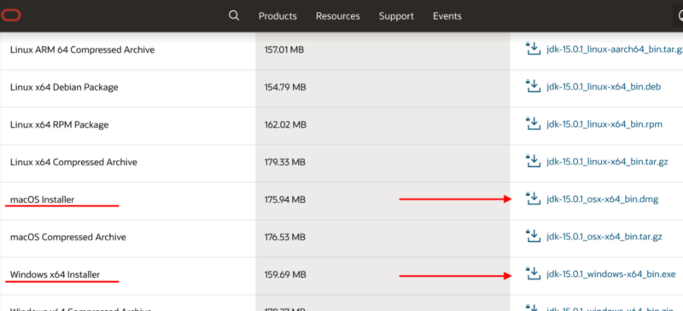Click download icon for linux-x64 tar.gz

[533, 161]
